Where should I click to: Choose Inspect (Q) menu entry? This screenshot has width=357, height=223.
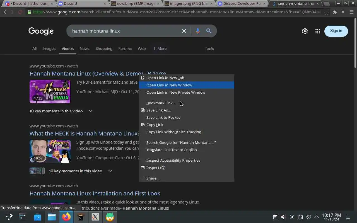186,168
